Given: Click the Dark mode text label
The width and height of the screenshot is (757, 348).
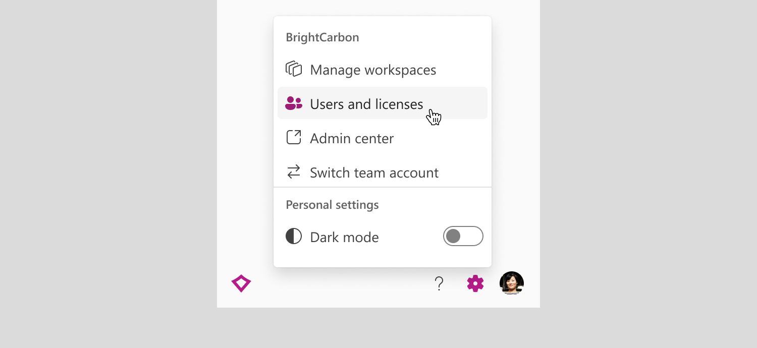Looking at the screenshot, I should click(x=344, y=237).
